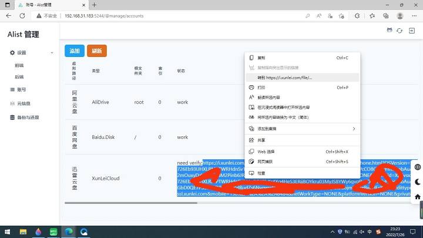Viewport: 423px width, 238px height.
Task: Click the browser Back arrow
Action: point(9,16)
